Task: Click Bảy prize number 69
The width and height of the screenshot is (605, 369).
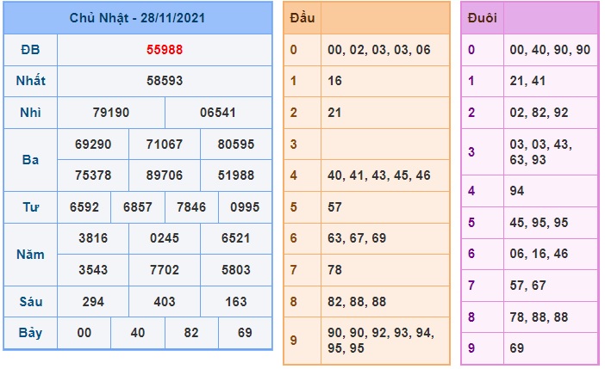Action: 245,332
